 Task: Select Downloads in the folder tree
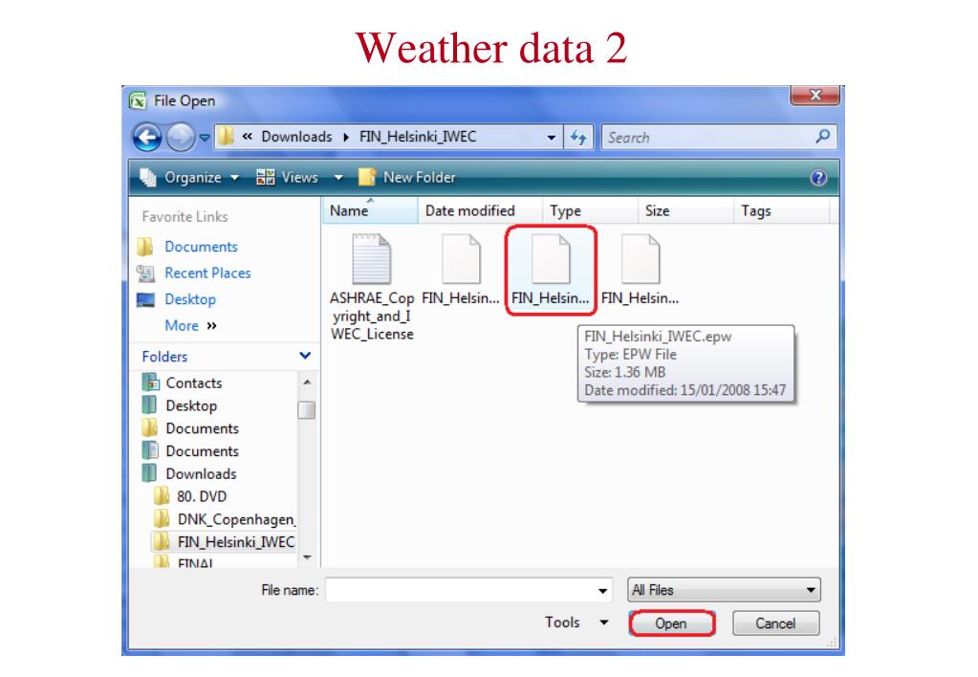pos(201,474)
